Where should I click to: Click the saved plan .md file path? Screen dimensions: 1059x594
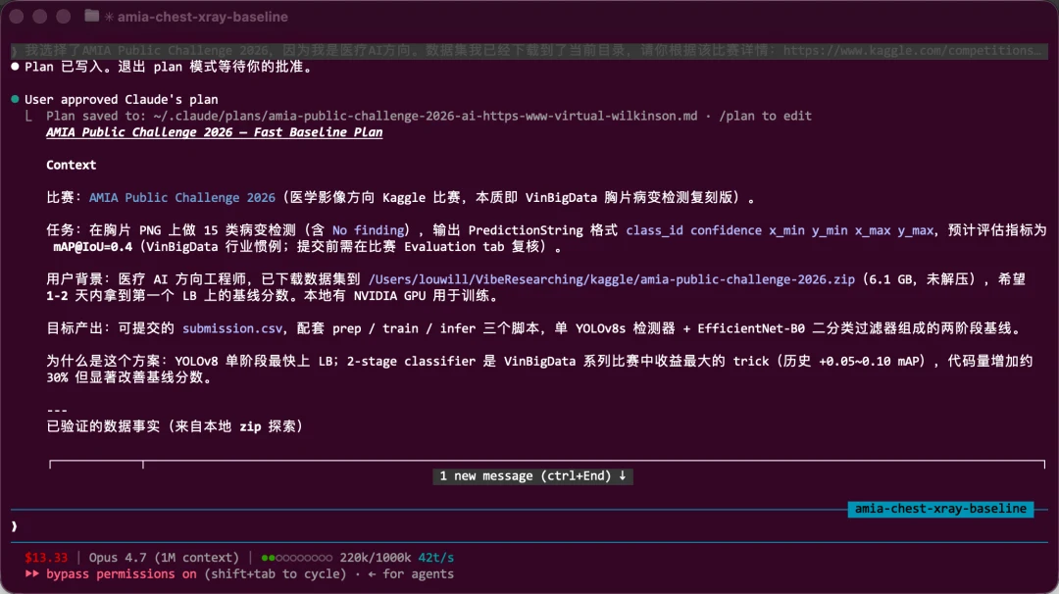click(x=426, y=116)
